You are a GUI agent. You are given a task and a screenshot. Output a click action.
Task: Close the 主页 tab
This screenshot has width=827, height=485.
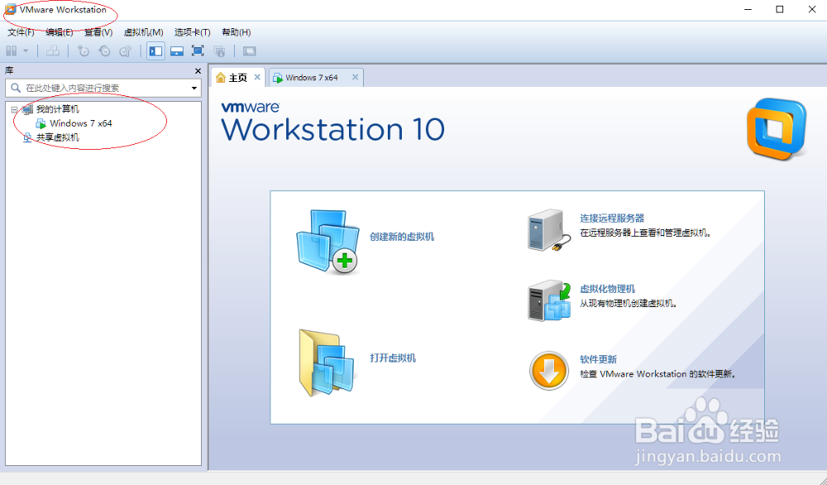tap(257, 77)
